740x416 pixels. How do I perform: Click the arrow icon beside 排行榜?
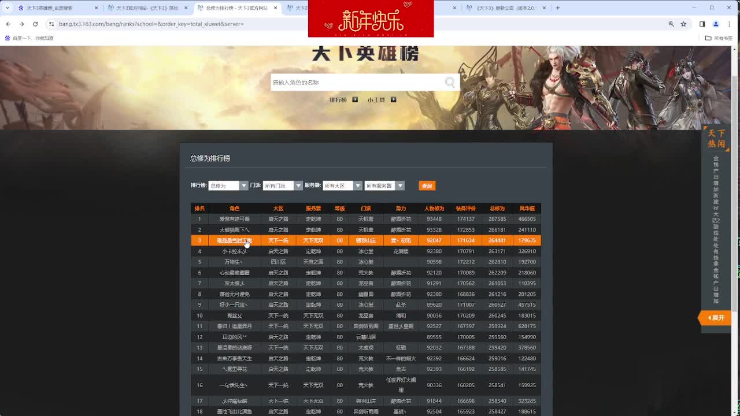tap(355, 99)
